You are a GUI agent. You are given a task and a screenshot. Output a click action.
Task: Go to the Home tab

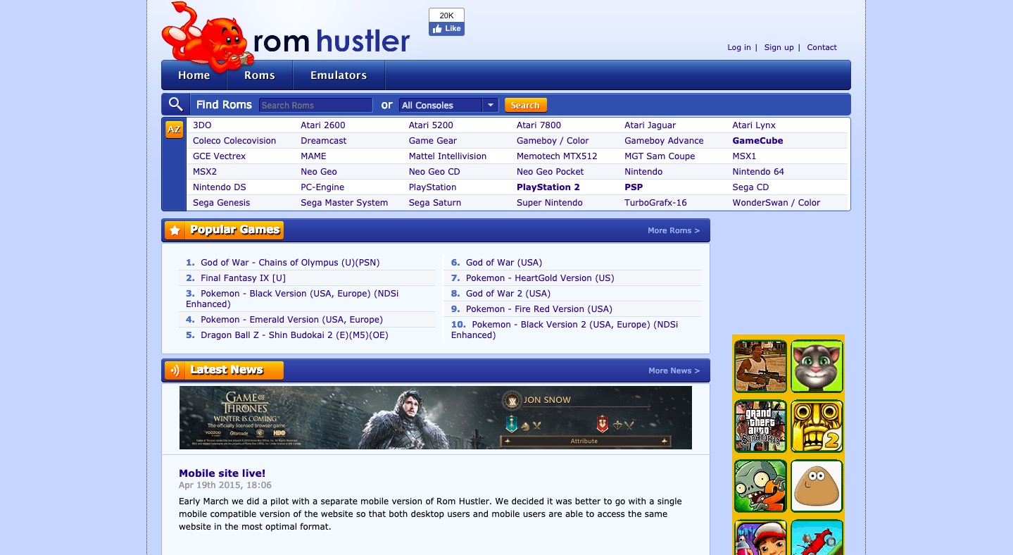point(194,75)
